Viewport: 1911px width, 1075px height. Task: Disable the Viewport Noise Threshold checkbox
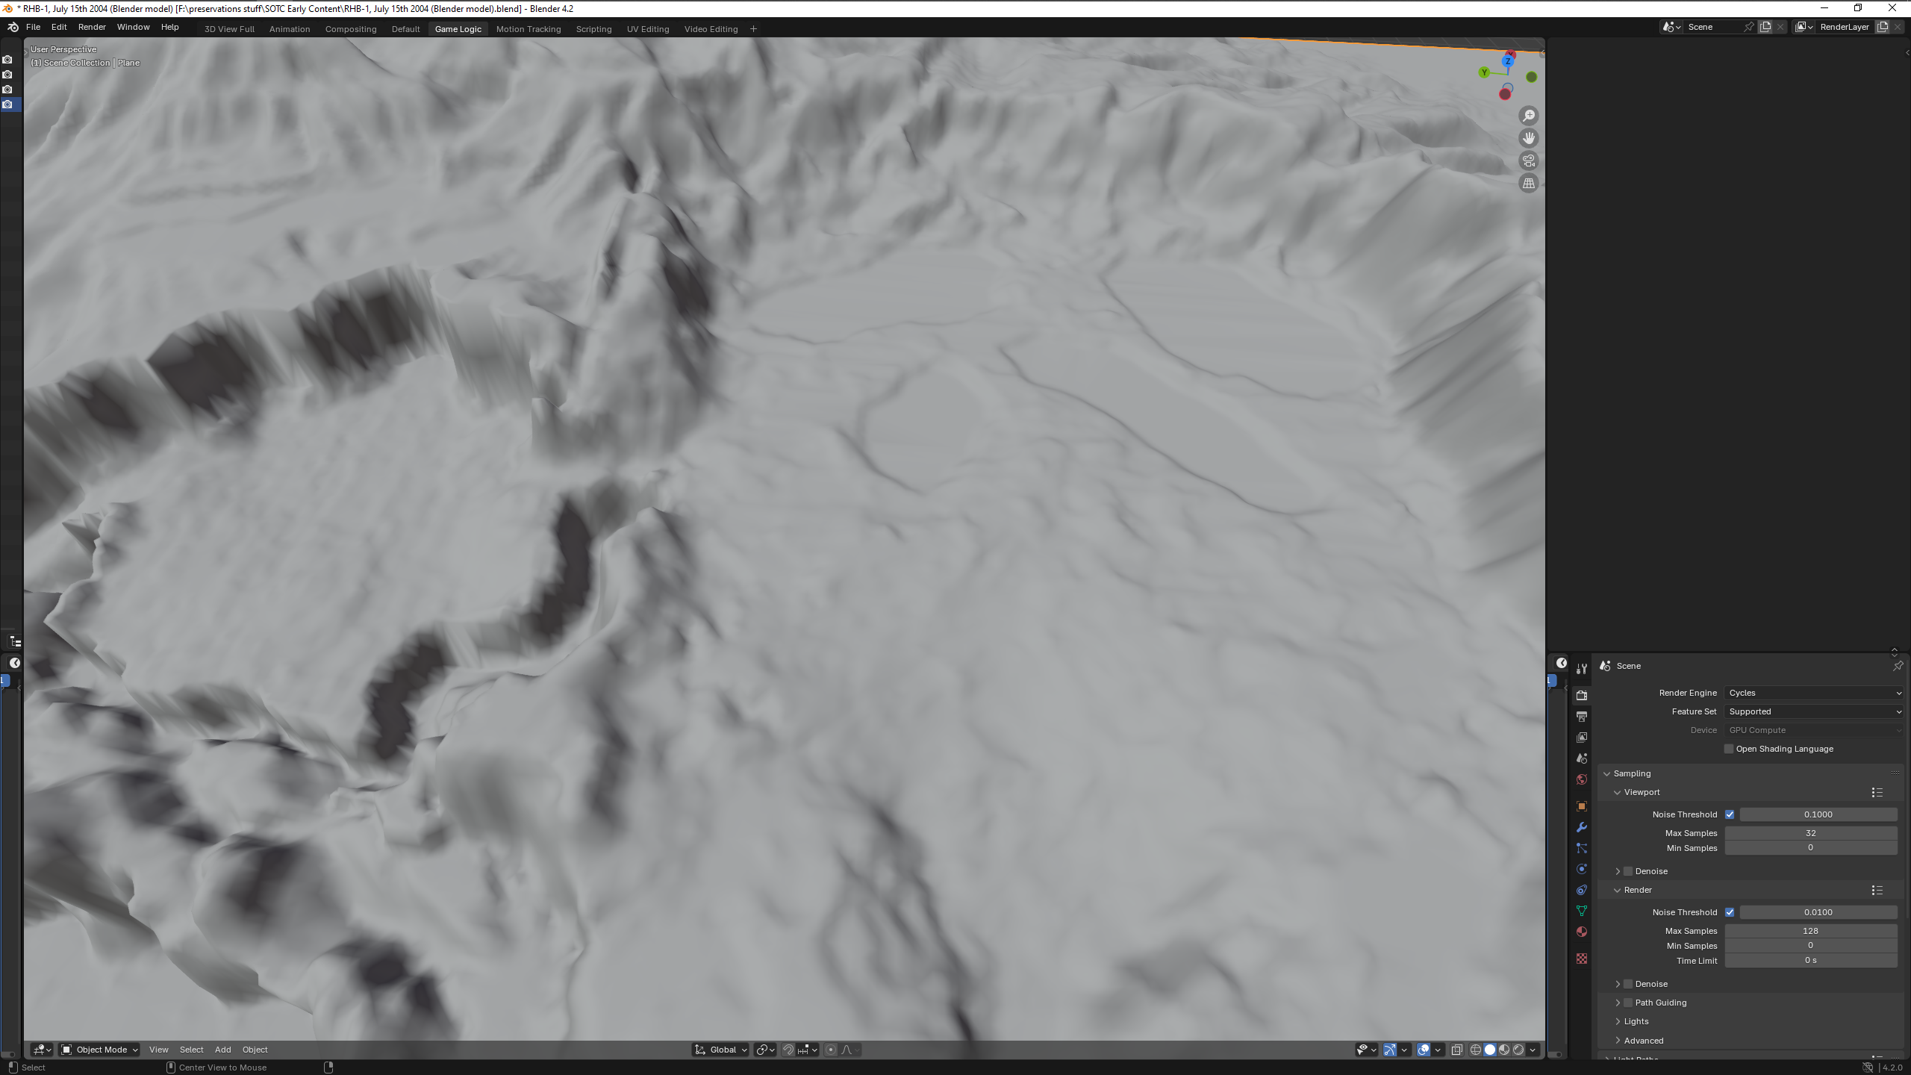pyautogui.click(x=1730, y=814)
